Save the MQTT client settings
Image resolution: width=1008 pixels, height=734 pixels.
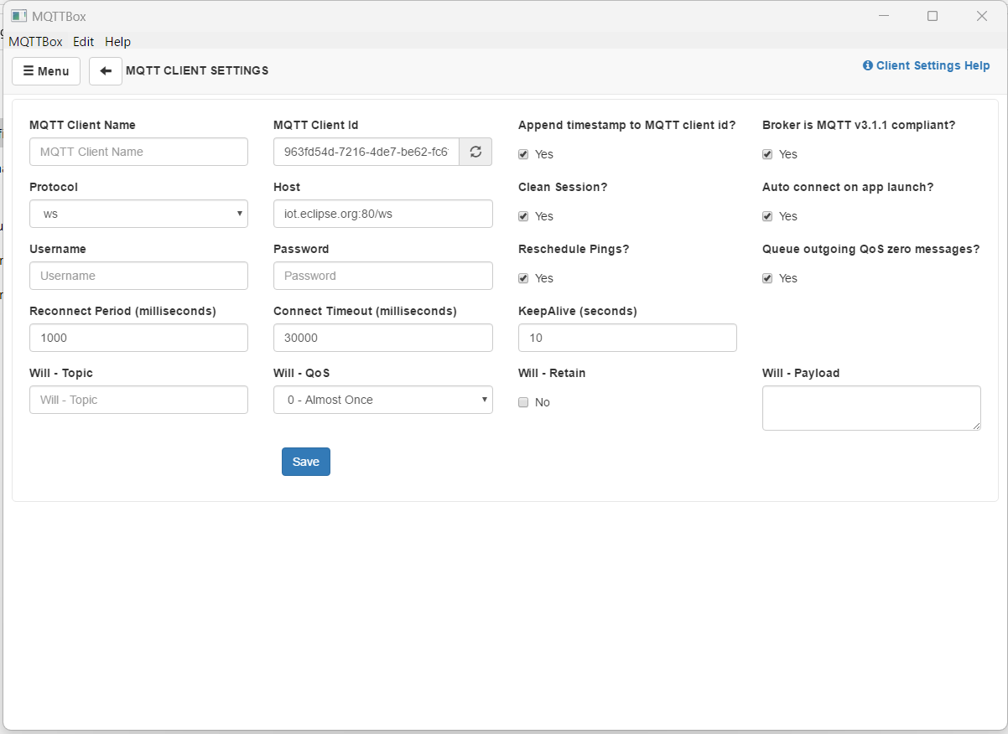306,462
